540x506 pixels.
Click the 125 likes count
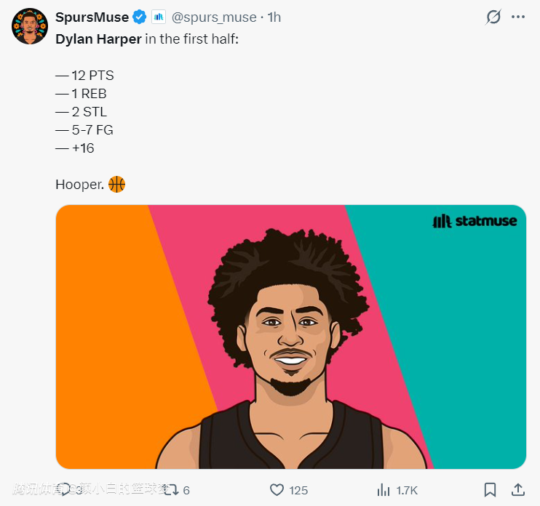pos(298,490)
